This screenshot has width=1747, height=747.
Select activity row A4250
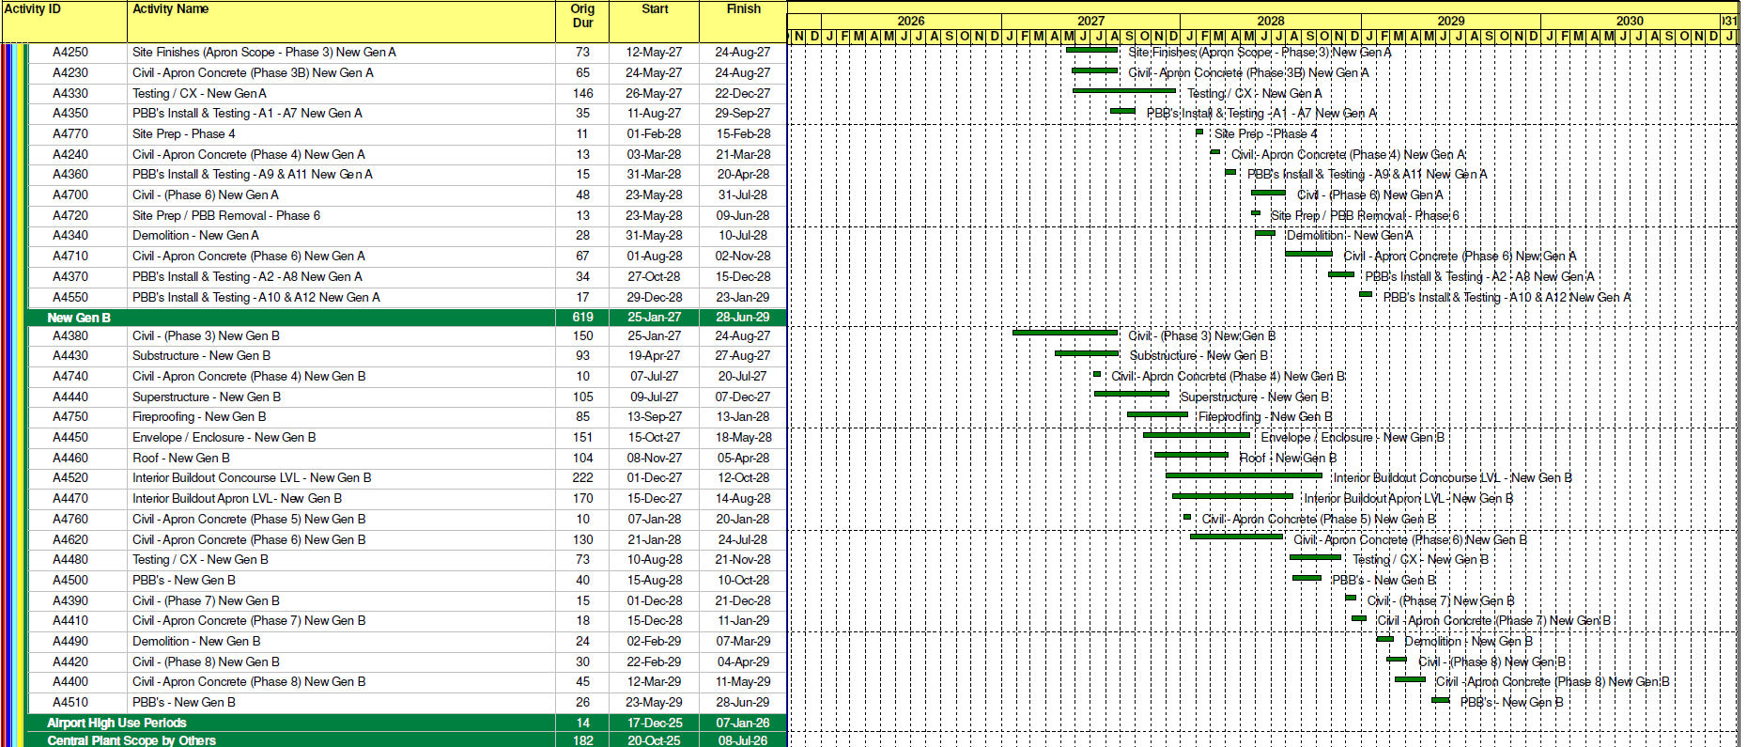click(x=70, y=53)
